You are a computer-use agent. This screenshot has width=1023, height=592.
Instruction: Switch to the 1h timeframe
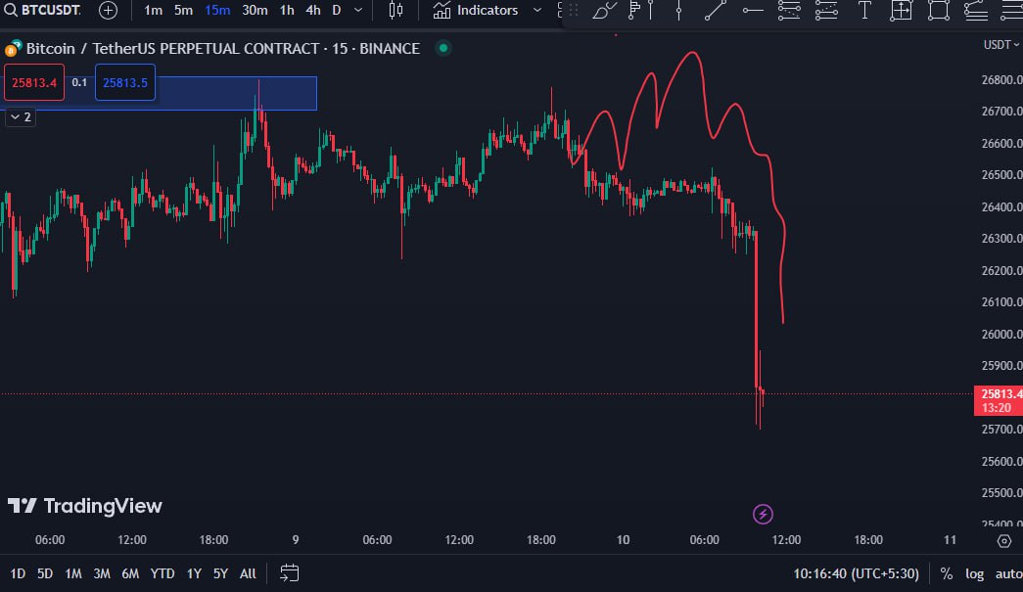point(287,10)
